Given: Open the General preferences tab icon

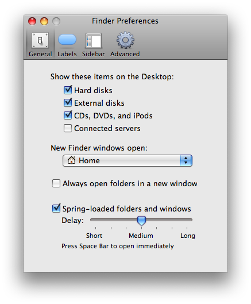Looking at the screenshot, I should coord(40,40).
